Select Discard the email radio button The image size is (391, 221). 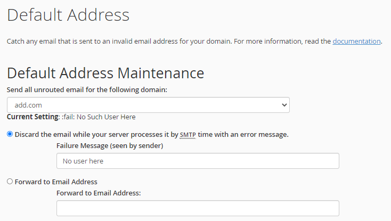10,134
